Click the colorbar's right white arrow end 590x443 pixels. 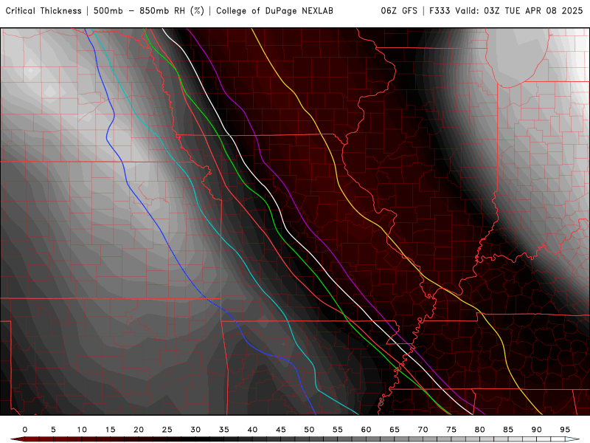click(x=573, y=439)
